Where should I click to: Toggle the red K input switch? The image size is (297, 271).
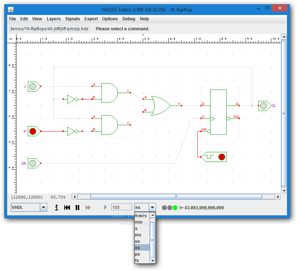coord(32,131)
